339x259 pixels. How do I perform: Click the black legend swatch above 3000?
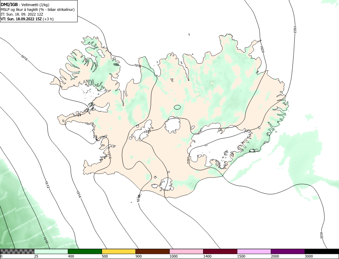pos(322,252)
